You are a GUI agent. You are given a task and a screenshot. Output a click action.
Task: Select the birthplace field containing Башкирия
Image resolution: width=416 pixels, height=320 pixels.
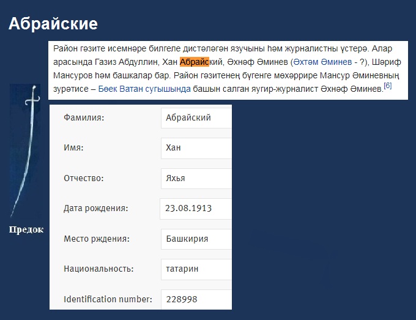tap(196, 239)
